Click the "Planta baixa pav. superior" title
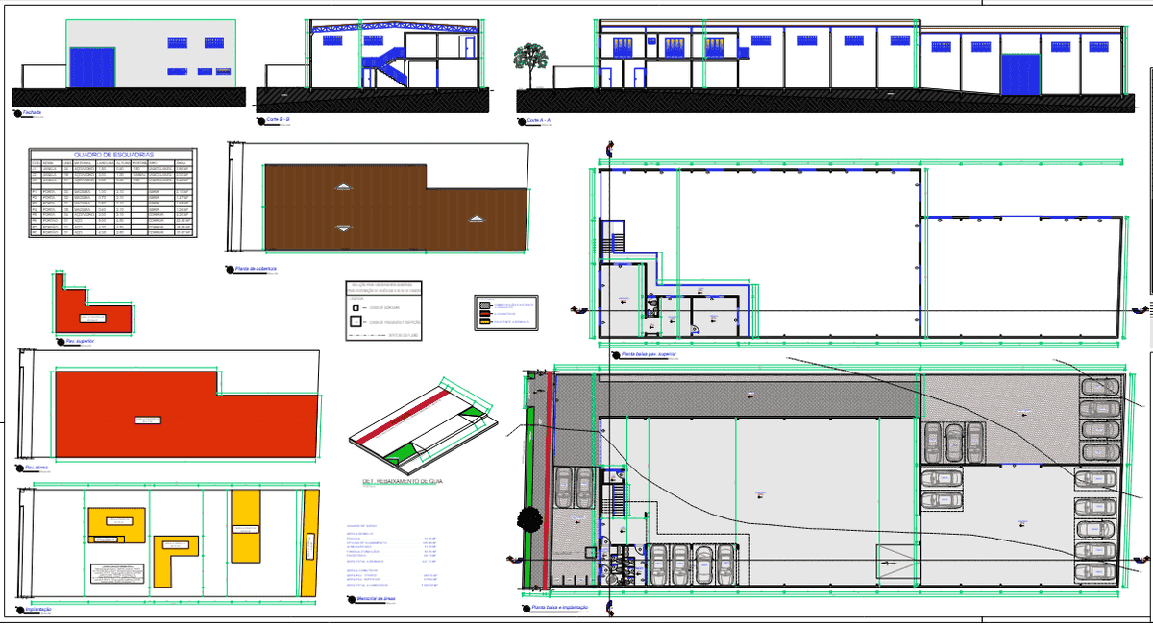Screen dimensions: 1153x624 click(x=649, y=354)
